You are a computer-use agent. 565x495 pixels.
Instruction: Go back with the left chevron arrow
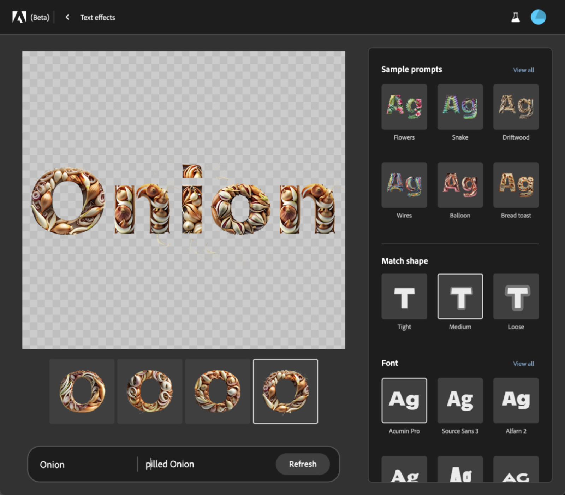[x=67, y=17]
